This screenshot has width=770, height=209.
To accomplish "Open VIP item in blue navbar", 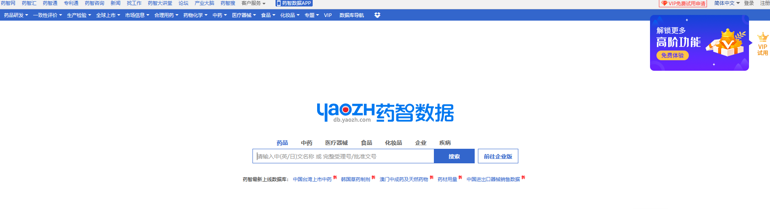I will pyautogui.click(x=328, y=15).
